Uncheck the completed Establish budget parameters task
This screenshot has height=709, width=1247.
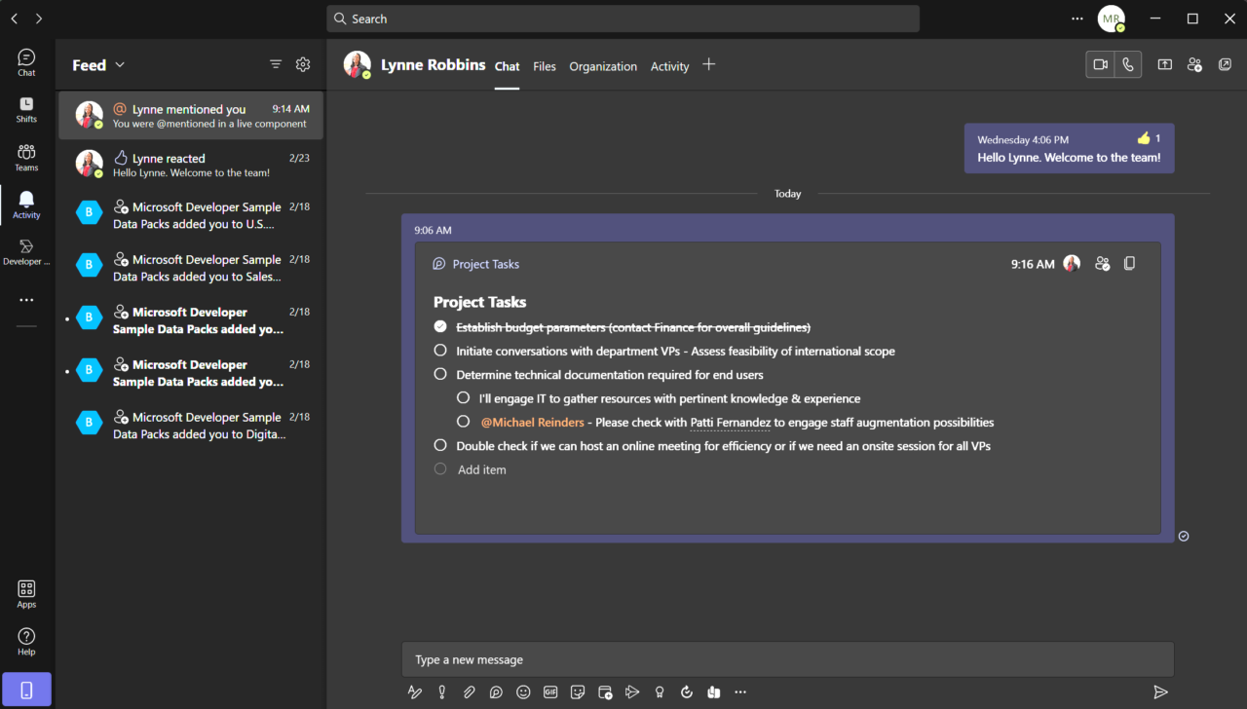pos(439,326)
